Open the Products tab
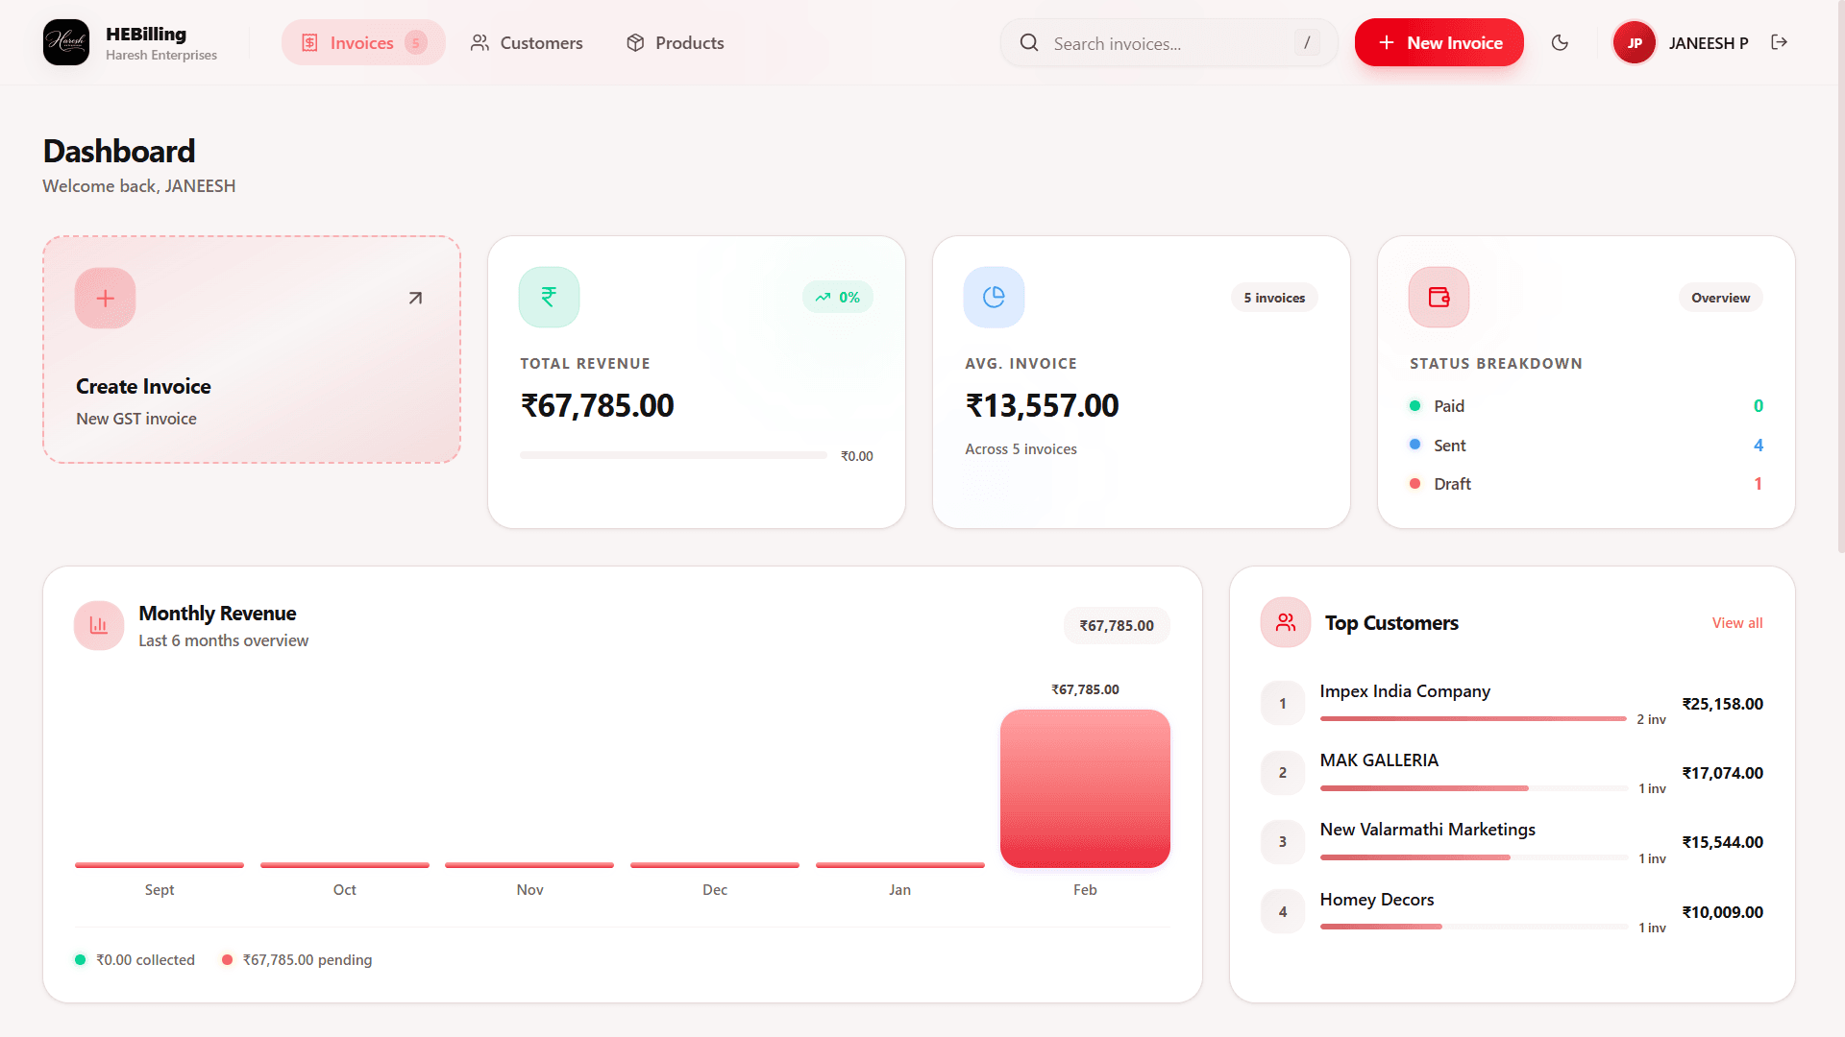Screen dimensions: 1845x1037 [675, 42]
